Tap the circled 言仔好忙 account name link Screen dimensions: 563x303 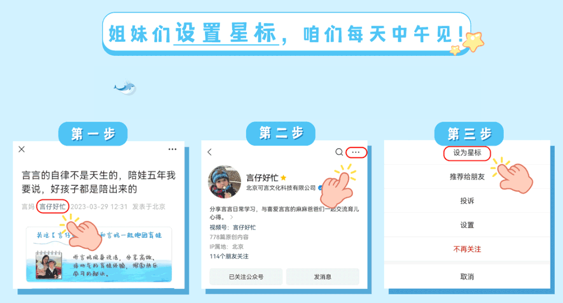pyautogui.click(x=52, y=207)
